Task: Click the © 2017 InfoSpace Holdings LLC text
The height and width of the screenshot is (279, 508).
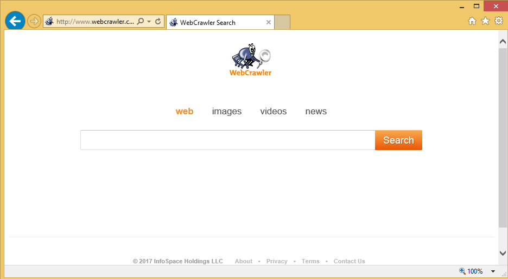Action: coord(178,261)
